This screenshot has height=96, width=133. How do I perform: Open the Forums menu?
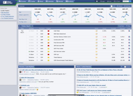click(x=22, y=1)
